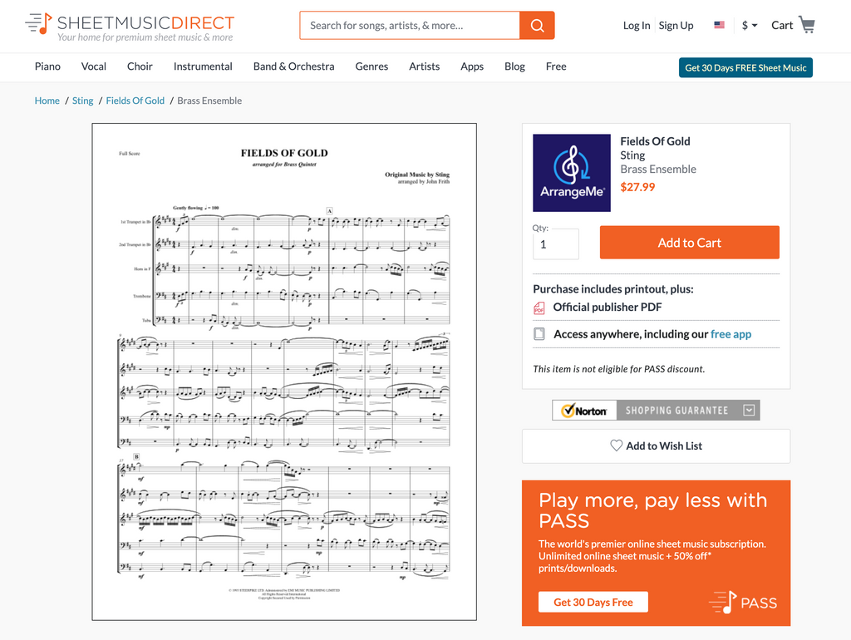
Task: Click the official publisher PDF icon
Action: click(539, 308)
